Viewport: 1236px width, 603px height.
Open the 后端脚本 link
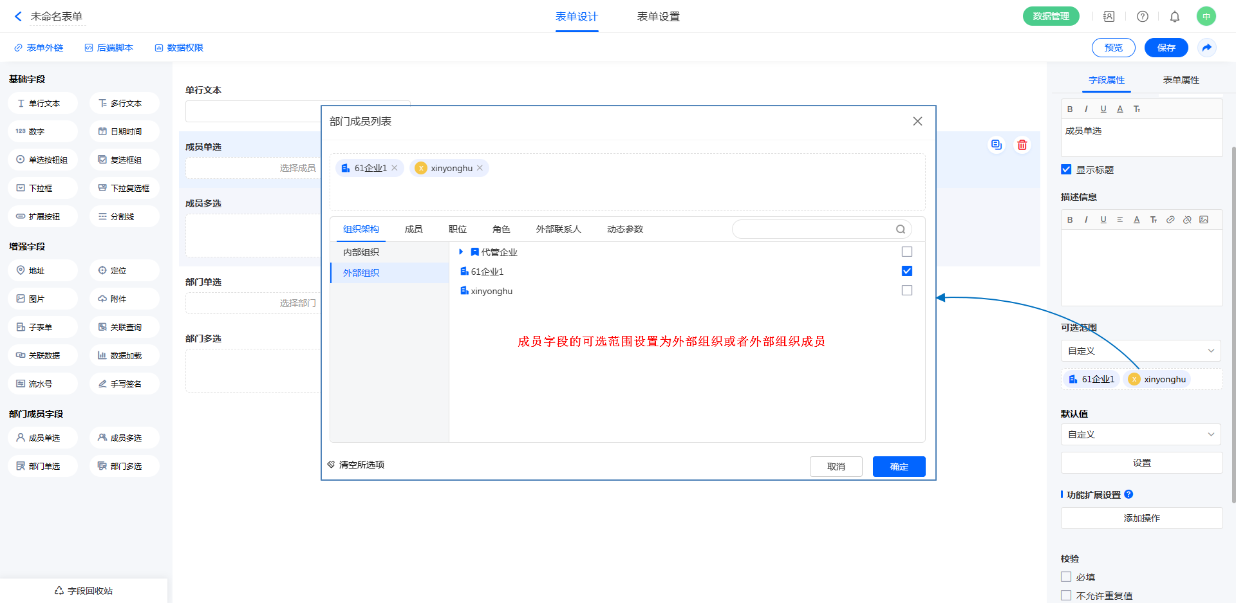[x=109, y=48]
